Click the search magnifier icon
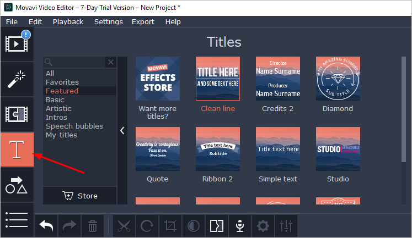Image resolution: width=412 pixels, height=238 pixels. point(49,62)
